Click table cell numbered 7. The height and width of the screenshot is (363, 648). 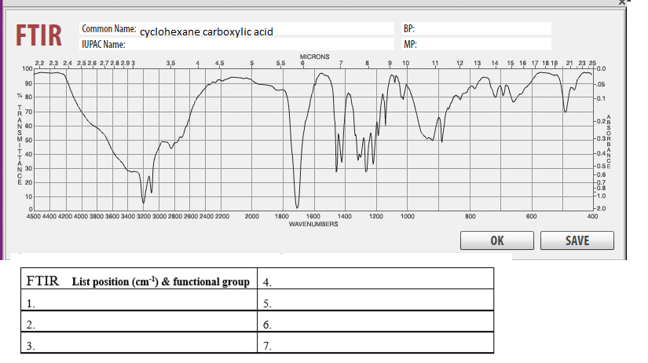pyautogui.click(x=375, y=343)
